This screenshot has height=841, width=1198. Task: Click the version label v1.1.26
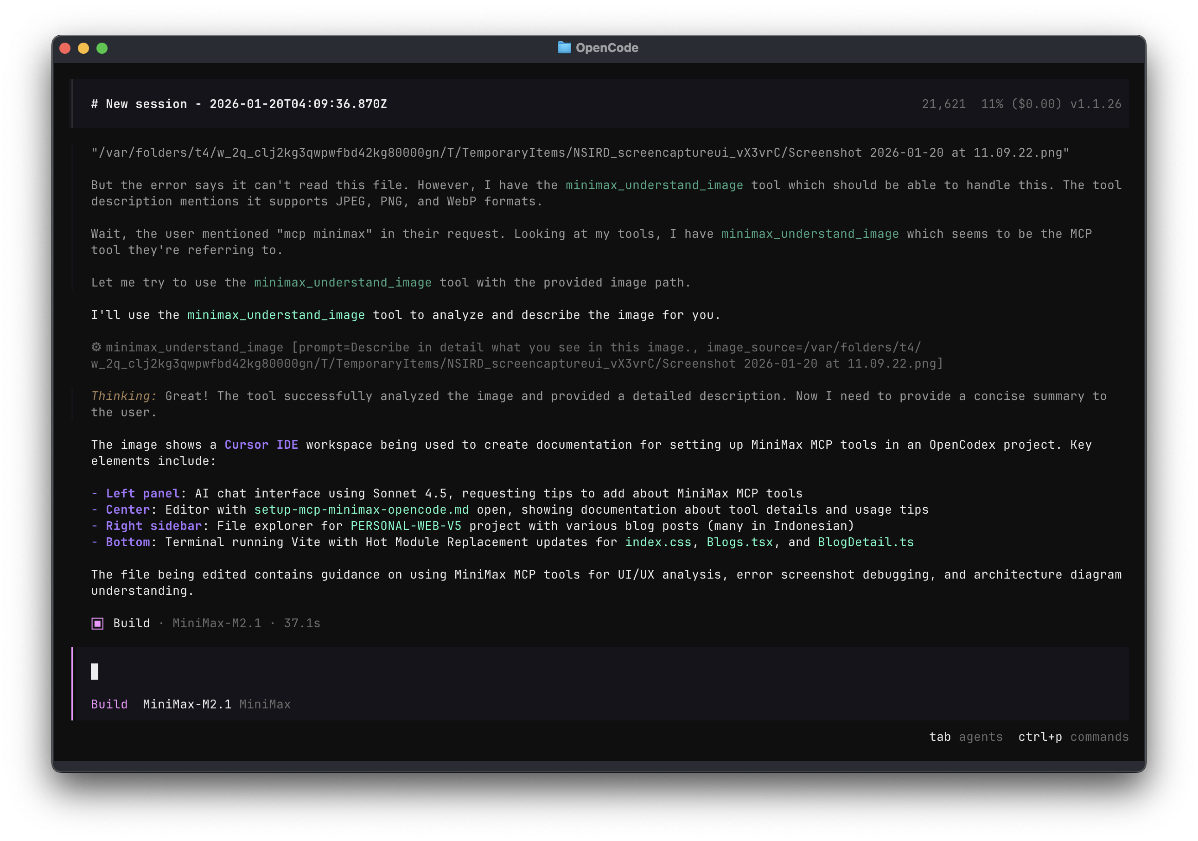pyautogui.click(x=1096, y=104)
